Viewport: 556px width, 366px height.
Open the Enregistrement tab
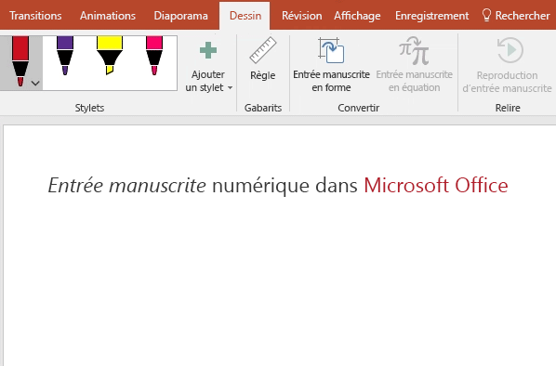tap(432, 16)
